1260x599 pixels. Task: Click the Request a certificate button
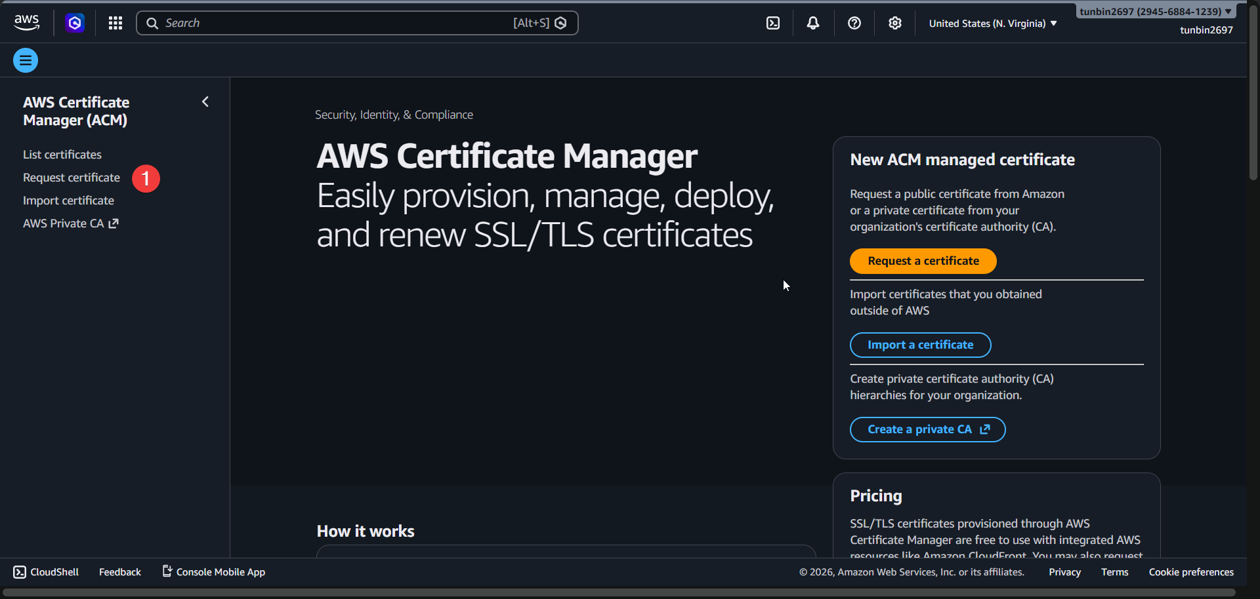tap(923, 260)
